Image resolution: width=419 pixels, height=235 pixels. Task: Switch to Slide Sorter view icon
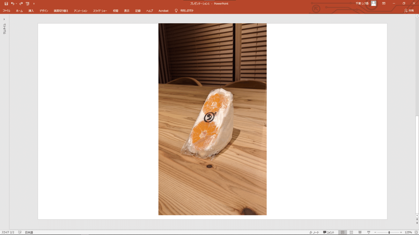click(351, 232)
